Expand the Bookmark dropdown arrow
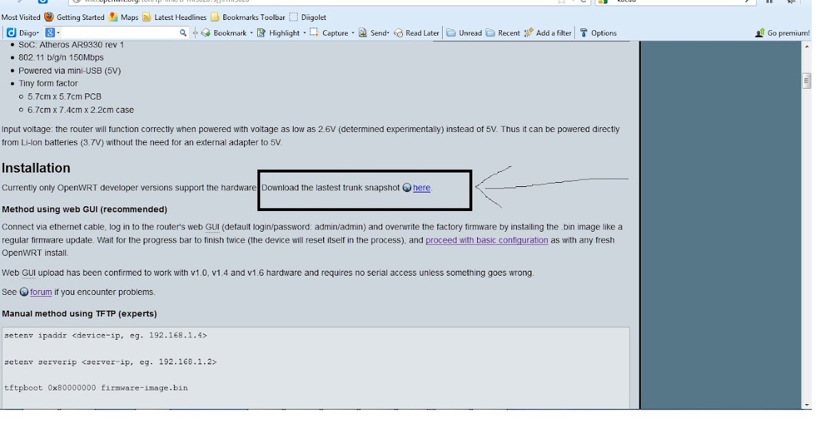The width and height of the screenshot is (825, 433). pos(252,33)
